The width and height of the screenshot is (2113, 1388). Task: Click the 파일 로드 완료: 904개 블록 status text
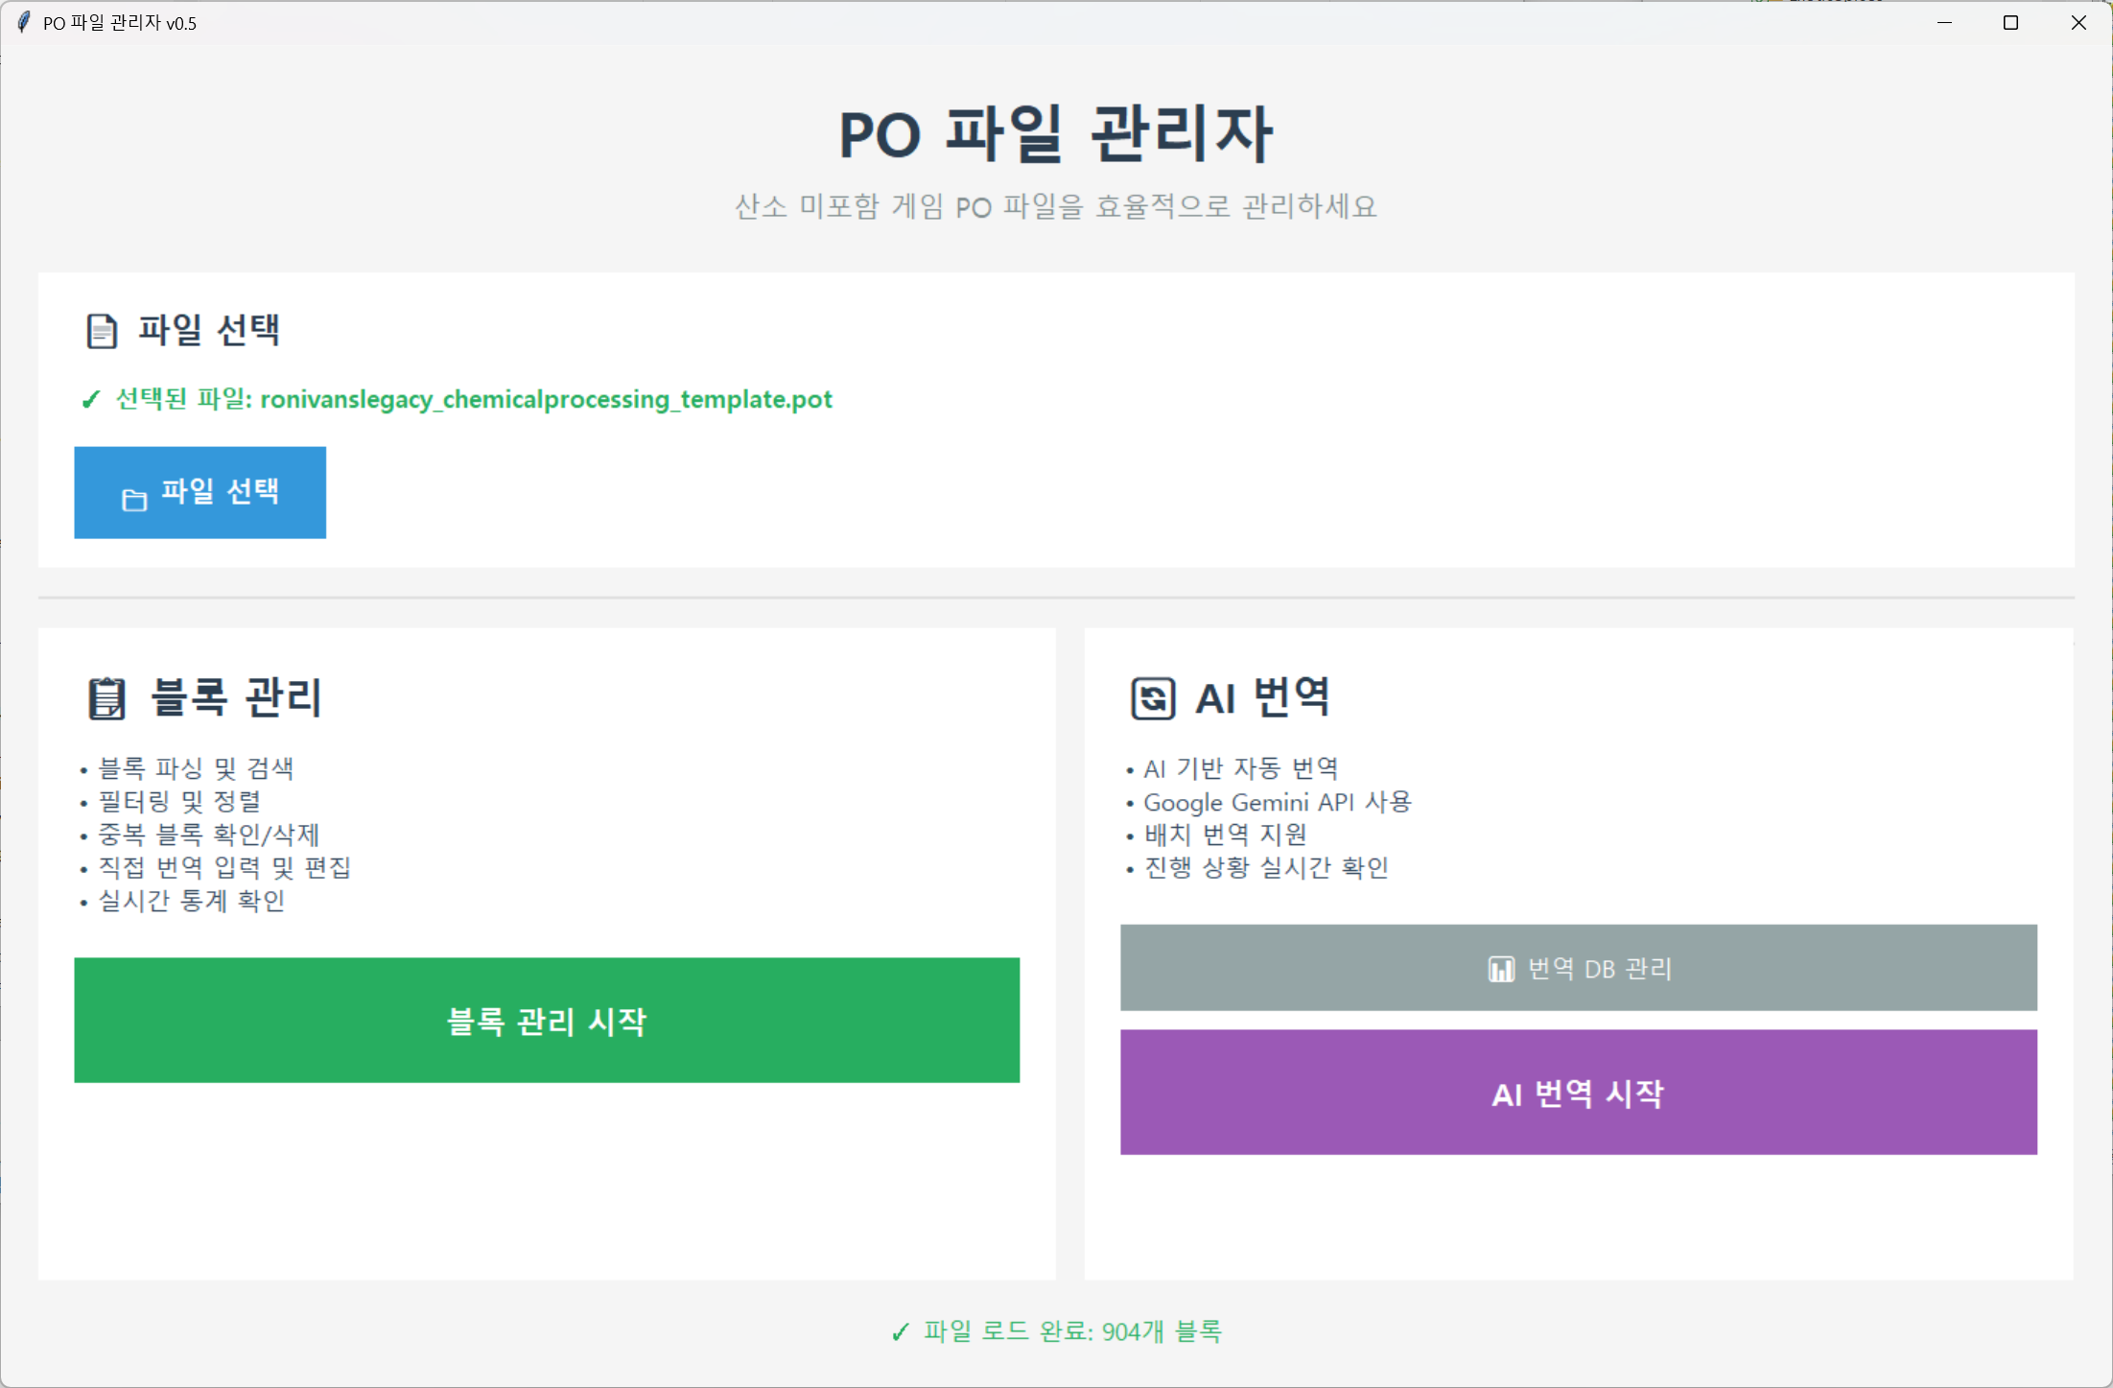pyautogui.click(x=1071, y=1331)
